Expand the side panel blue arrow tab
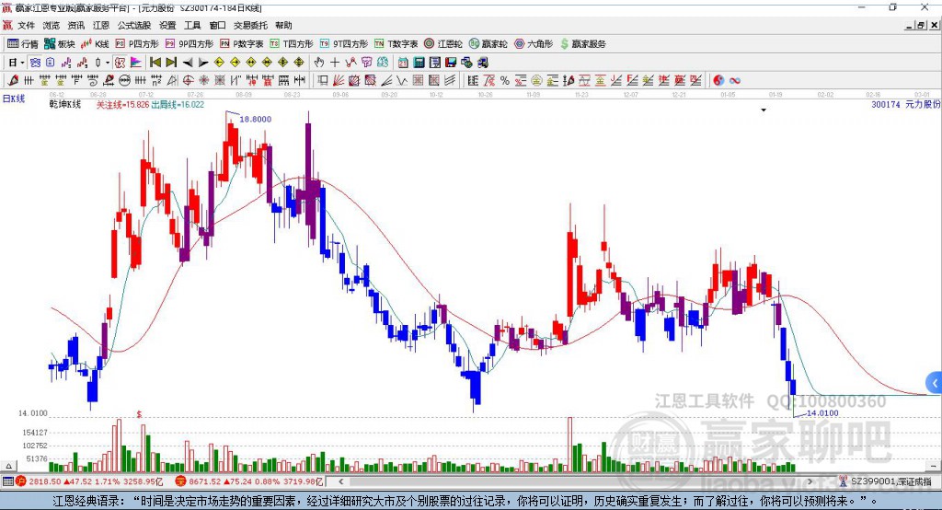942x510 pixels. (x=935, y=383)
